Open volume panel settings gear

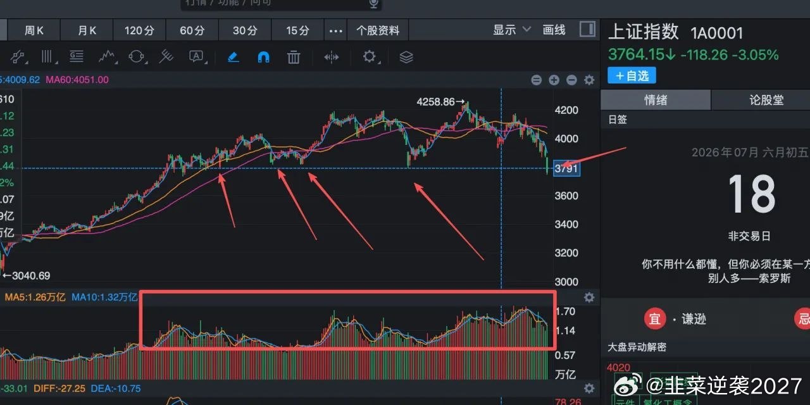(x=589, y=297)
